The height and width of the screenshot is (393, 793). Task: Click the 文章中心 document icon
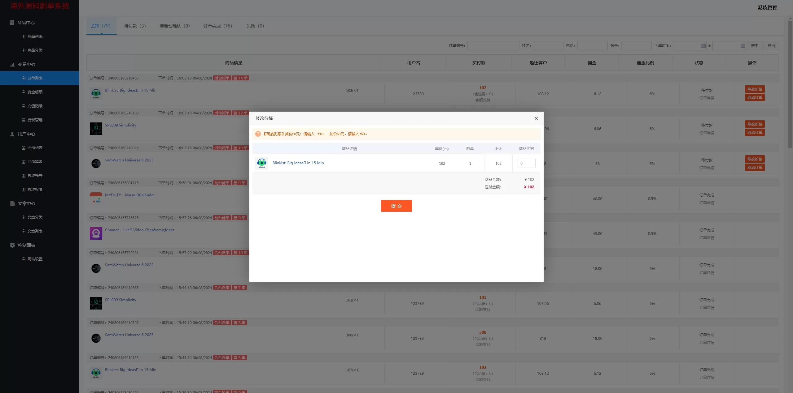coord(12,203)
